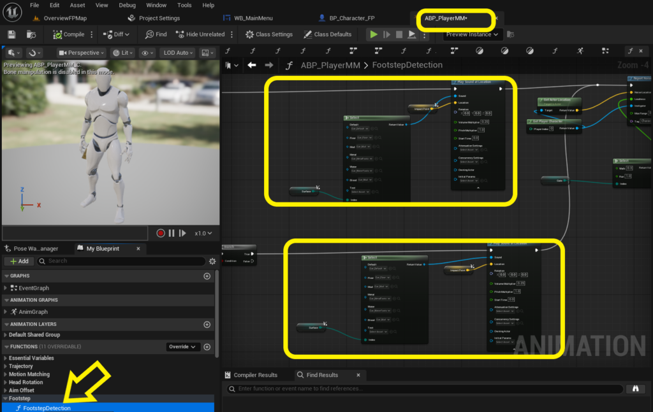The width and height of the screenshot is (653, 412).
Task: Click the Save asset floppy disk icon
Action: [11, 34]
